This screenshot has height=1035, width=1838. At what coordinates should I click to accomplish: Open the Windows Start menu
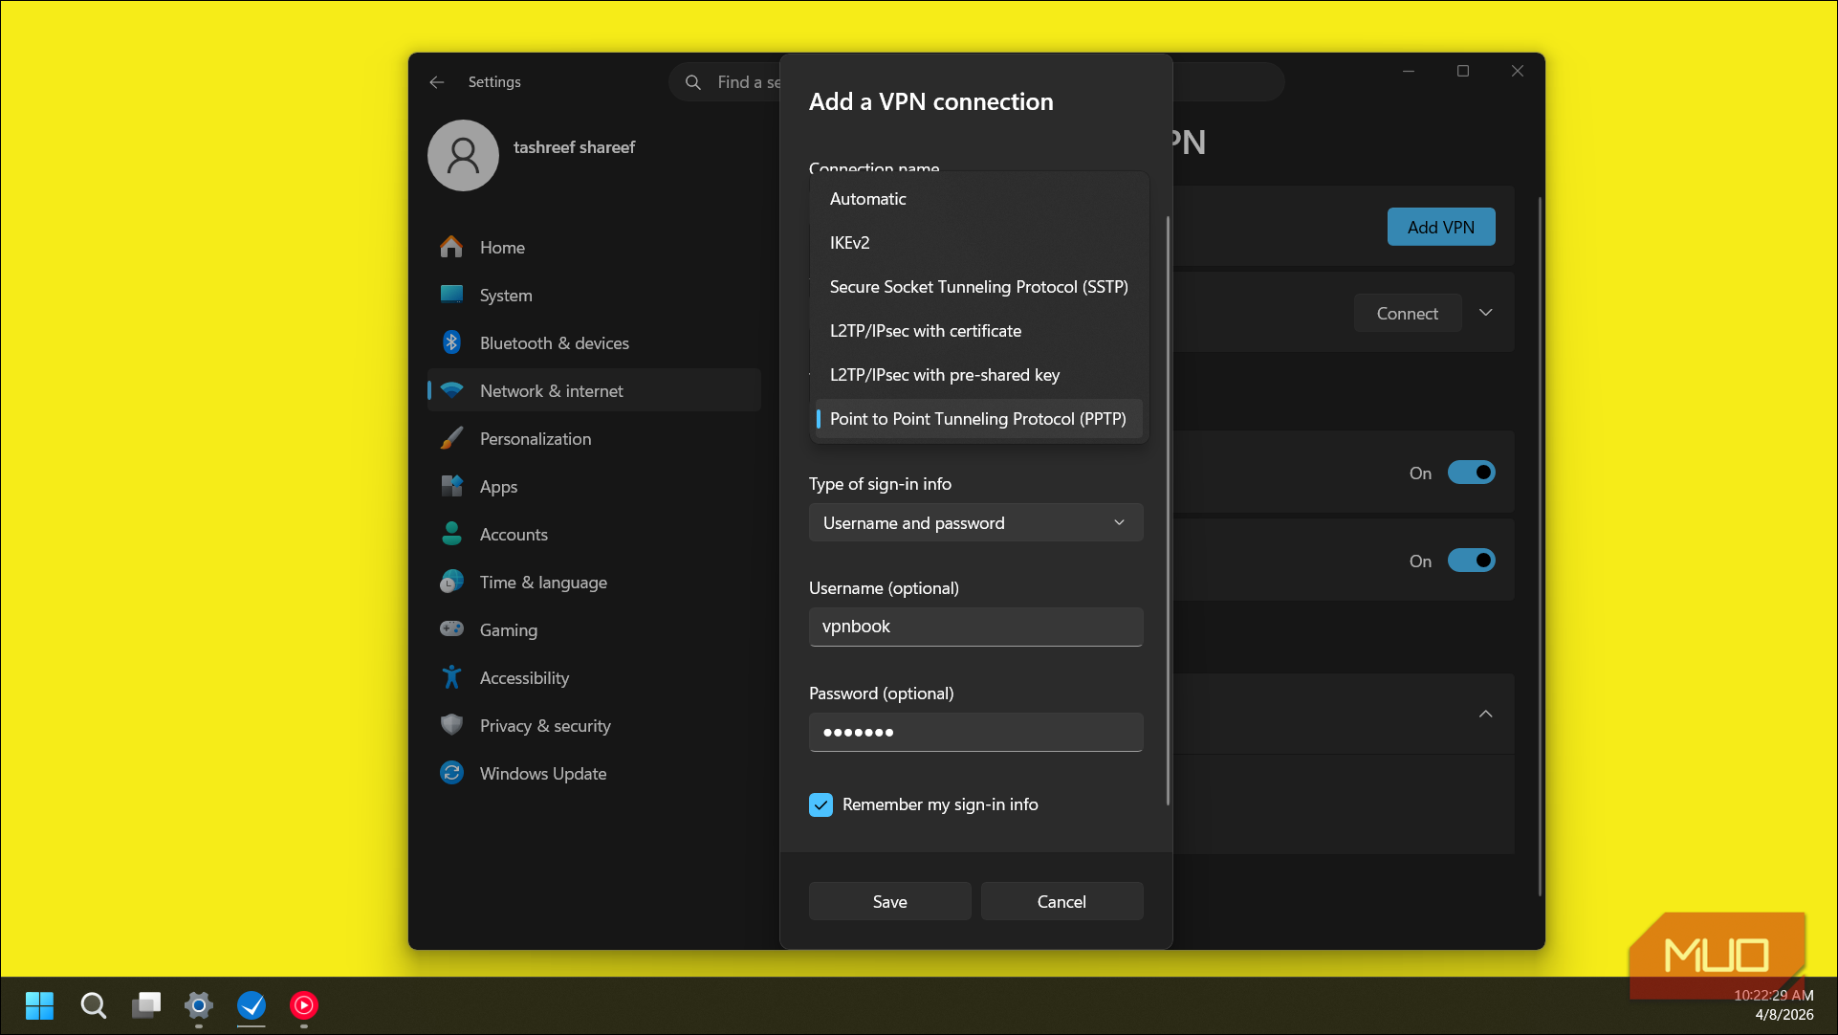[x=39, y=1005]
